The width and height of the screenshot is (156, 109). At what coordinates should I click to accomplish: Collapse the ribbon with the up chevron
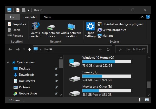point(142,17)
